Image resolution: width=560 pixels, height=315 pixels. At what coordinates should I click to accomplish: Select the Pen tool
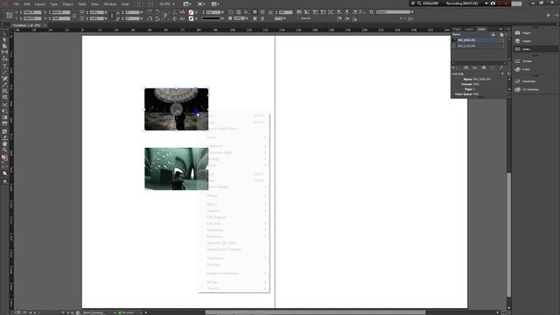(4, 79)
